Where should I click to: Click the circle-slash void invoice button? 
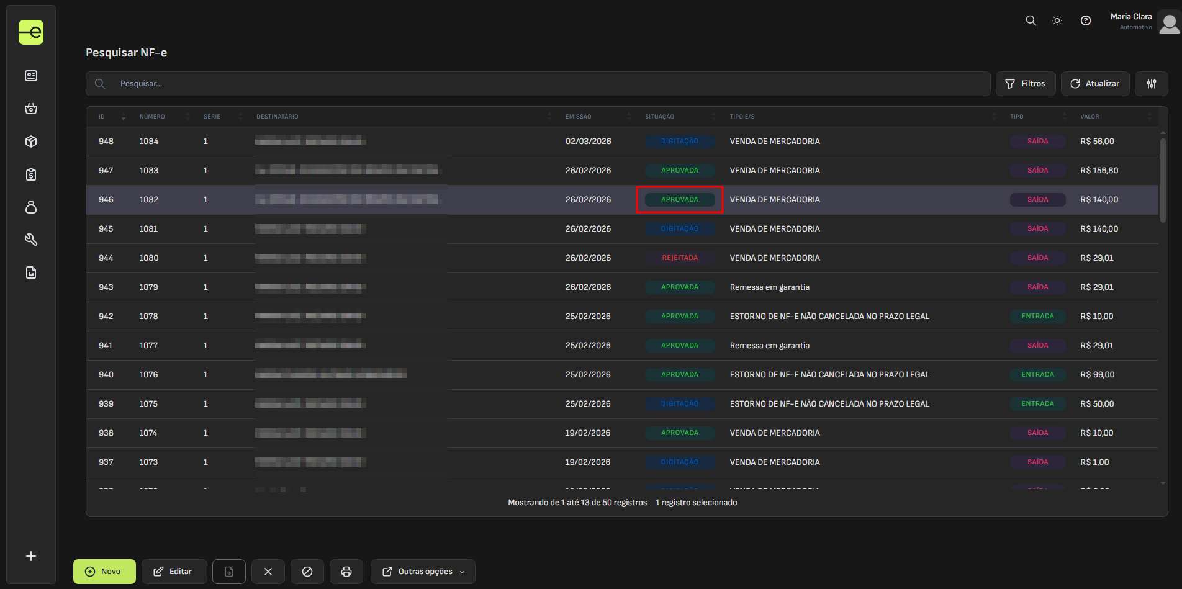tap(307, 572)
